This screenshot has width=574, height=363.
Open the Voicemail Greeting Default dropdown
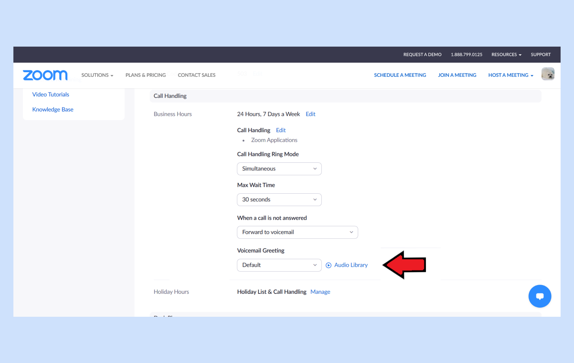(279, 265)
